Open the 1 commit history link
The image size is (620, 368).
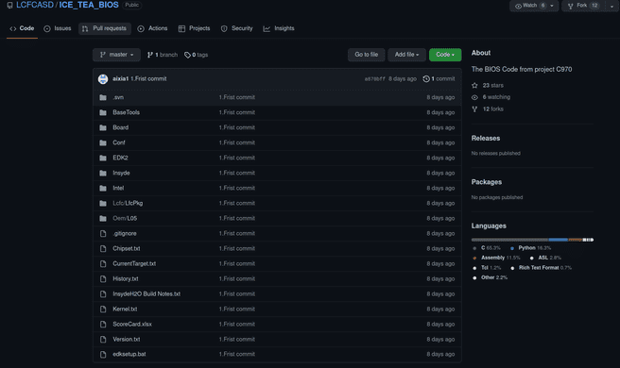[x=439, y=79]
